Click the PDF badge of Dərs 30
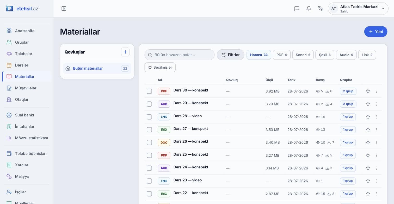The width and height of the screenshot is (394, 204). (164, 91)
